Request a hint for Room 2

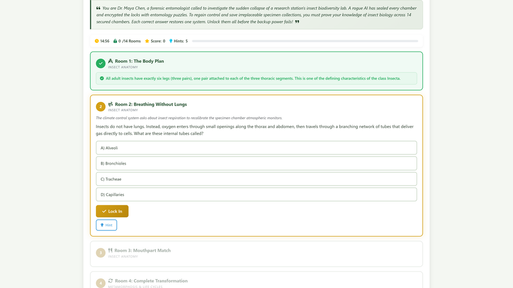click(x=106, y=225)
